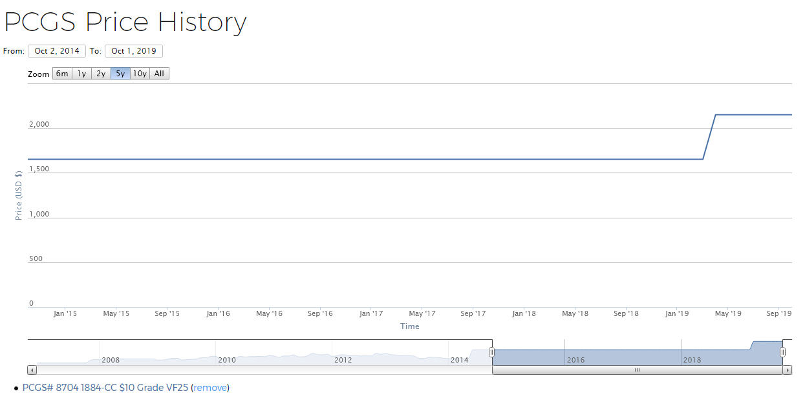805x411 pixels.
Task: Click the left range handle of navigator
Action: (491, 352)
